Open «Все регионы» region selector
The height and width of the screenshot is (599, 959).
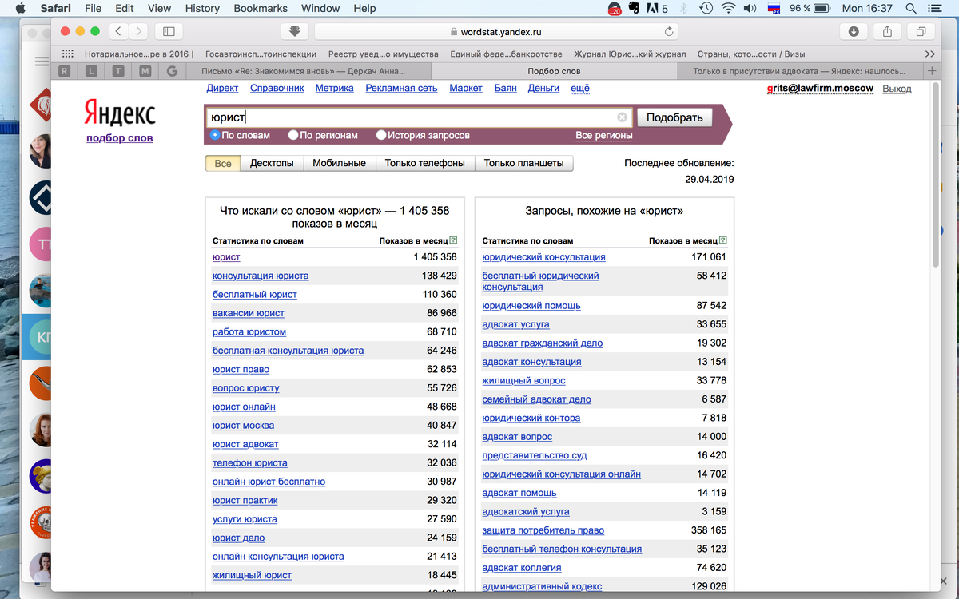click(x=604, y=135)
